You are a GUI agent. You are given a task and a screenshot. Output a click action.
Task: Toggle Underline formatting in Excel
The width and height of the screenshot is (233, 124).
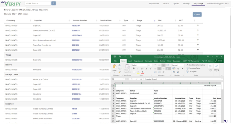(x=141, y=68)
